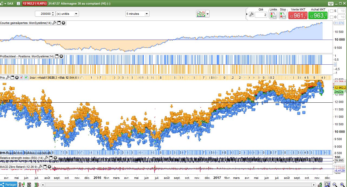This screenshot has width=347, height=187.
Task: Zoom in using the plus magnifier
Action: tap(342, 185)
